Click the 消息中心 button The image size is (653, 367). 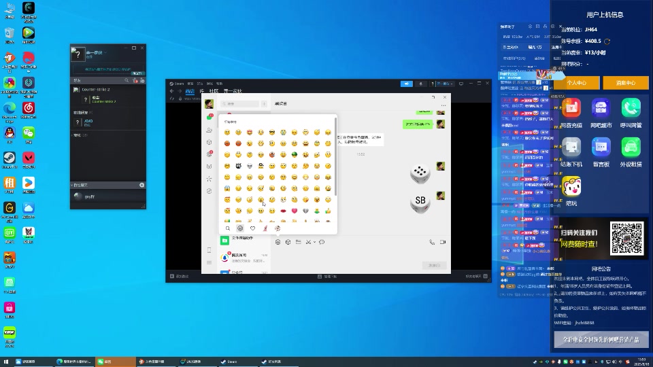point(626,83)
